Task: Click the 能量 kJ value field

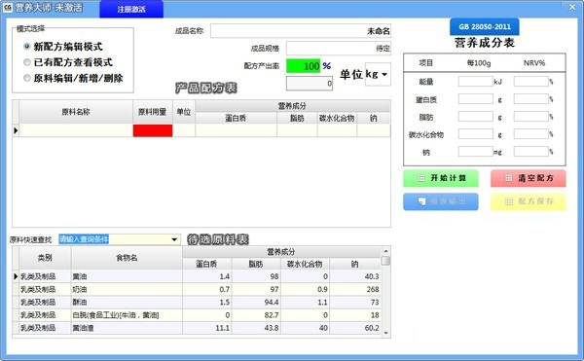Action: tap(476, 82)
